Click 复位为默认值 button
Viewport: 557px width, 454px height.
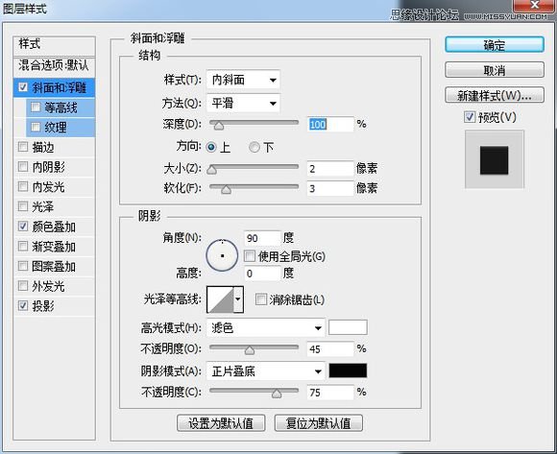click(x=319, y=423)
